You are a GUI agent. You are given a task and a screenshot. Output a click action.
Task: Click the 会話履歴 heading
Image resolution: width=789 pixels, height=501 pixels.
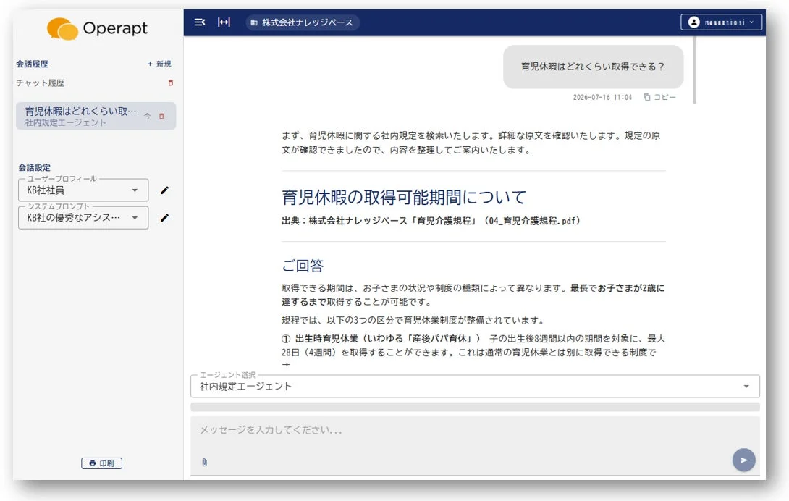click(x=32, y=64)
